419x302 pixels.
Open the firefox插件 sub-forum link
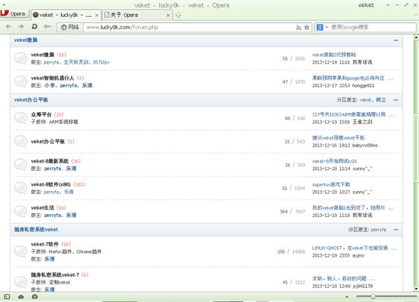coord(60,252)
